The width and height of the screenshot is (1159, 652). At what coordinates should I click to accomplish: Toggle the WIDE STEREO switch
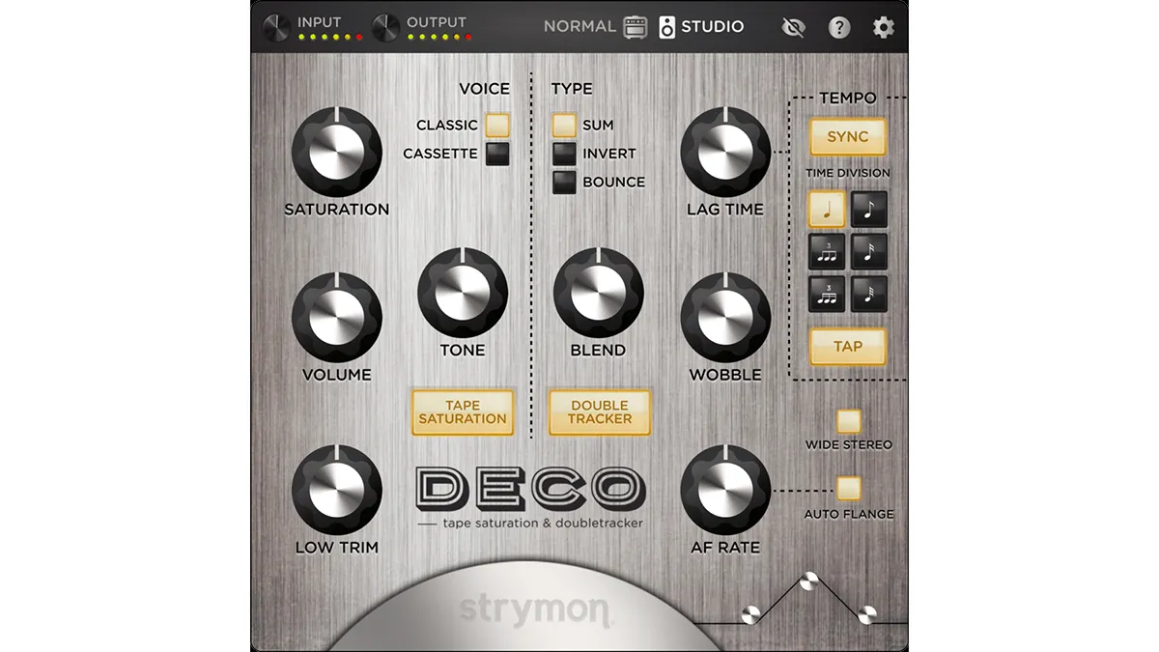pos(848,420)
